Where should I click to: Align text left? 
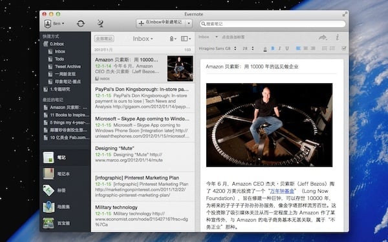(x=298, y=48)
